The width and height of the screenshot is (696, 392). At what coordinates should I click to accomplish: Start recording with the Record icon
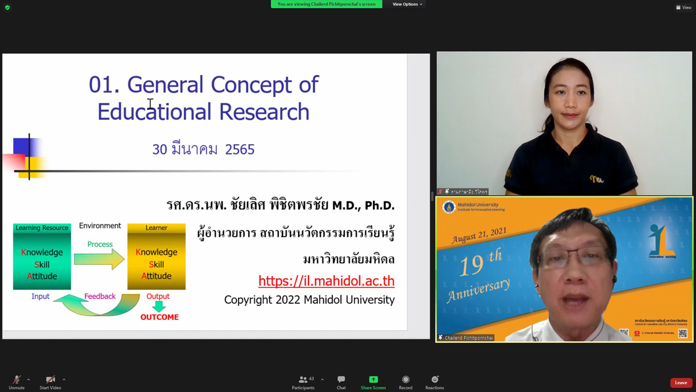(405, 382)
